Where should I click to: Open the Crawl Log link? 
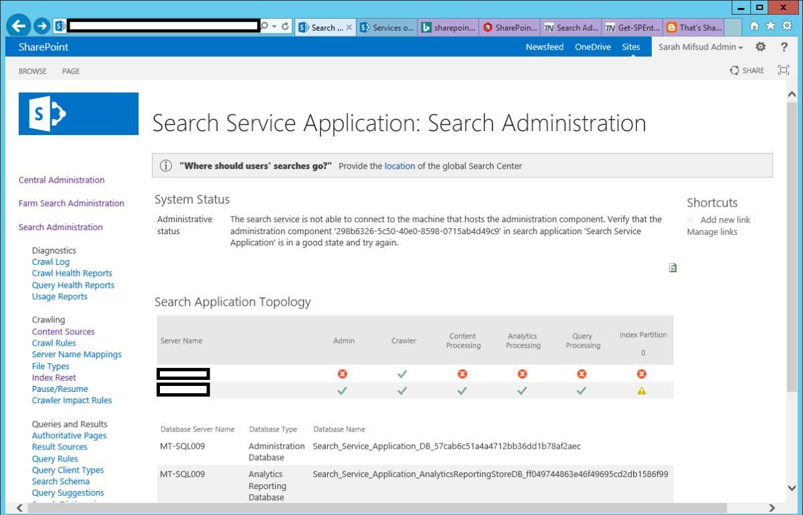[x=51, y=262]
